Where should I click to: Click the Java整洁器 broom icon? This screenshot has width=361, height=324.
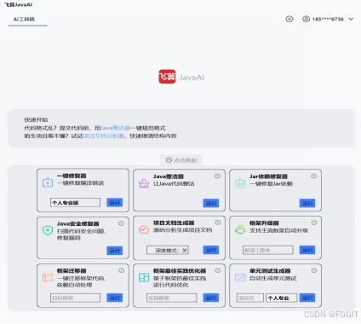tap(144, 183)
